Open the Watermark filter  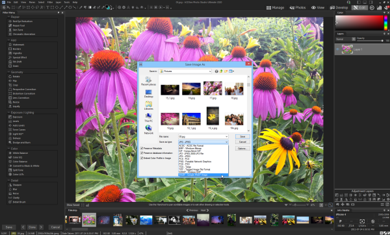click(18, 45)
